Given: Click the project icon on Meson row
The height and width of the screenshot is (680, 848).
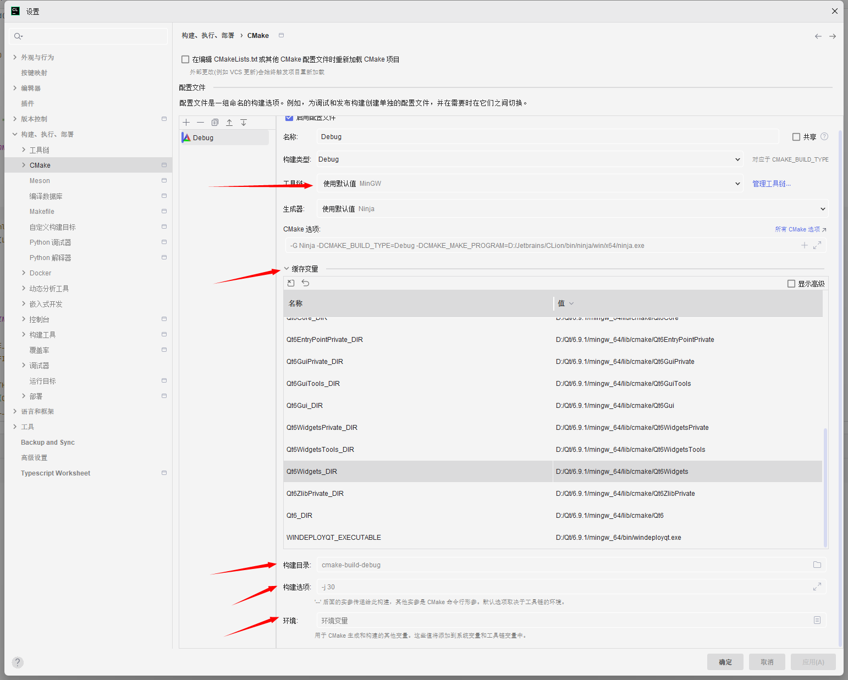Looking at the screenshot, I should 164,180.
